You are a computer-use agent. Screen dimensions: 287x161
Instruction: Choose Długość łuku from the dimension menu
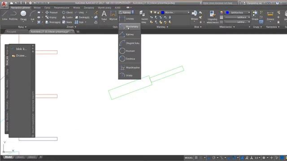[x=130, y=43]
